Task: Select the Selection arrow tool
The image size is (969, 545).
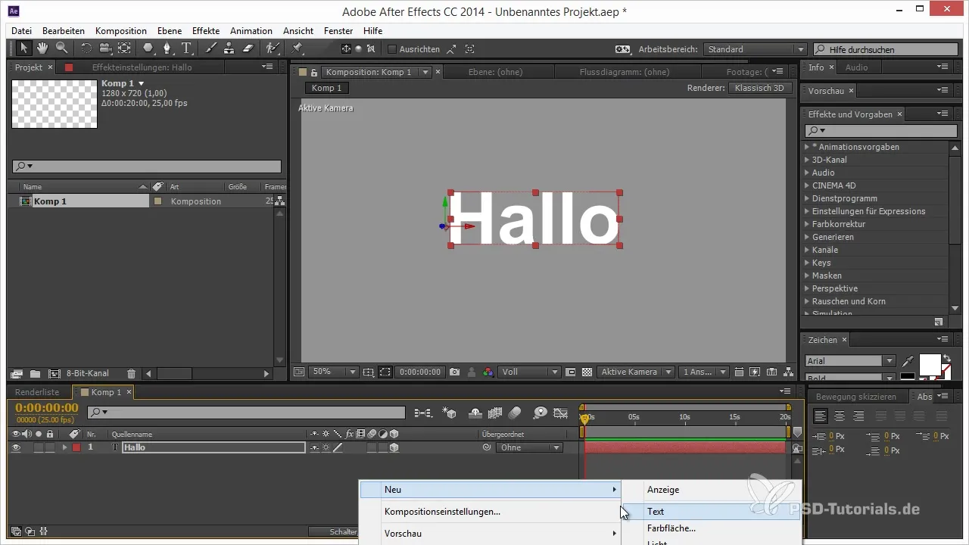Action: [x=24, y=48]
